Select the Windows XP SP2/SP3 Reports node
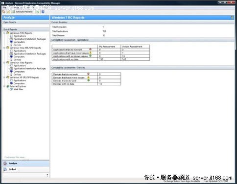The width and height of the screenshot is (237, 184). point(24,78)
